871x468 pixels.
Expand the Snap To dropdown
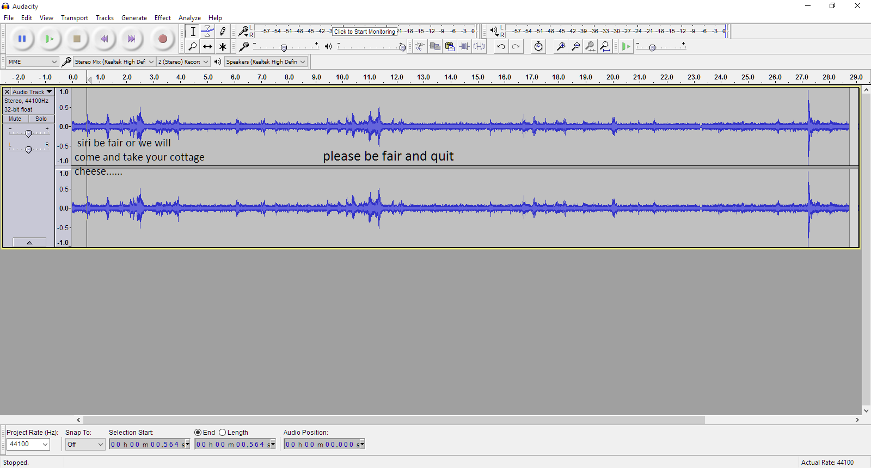point(85,445)
